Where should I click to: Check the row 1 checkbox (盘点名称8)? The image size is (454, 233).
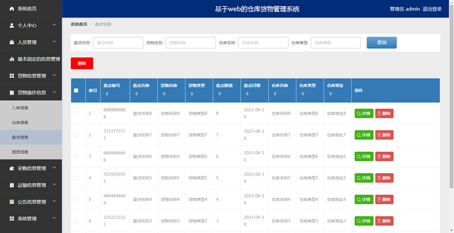[x=76, y=113]
